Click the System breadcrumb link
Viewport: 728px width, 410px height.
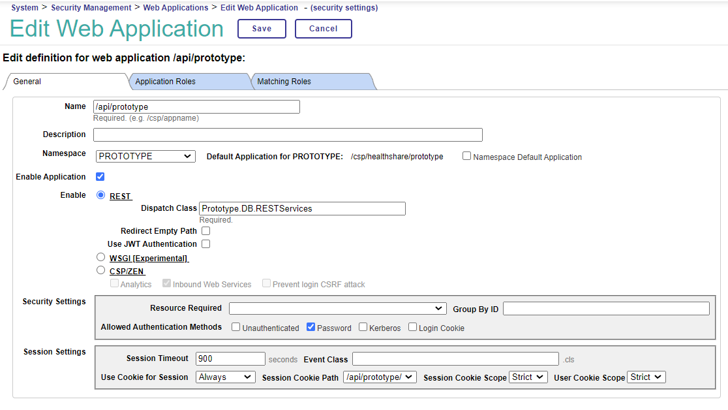[x=25, y=8]
